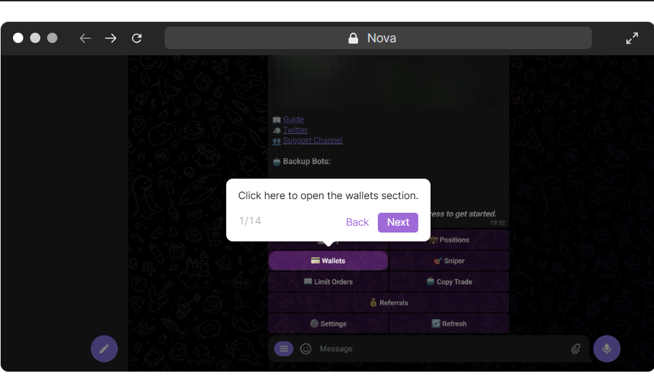Click the paperclip attachment icon
Image resolution: width=654 pixels, height=388 pixels.
pyautogui.click(x=575, y=348)
